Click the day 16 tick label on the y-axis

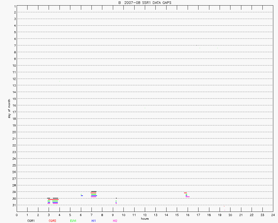point(14,105)
